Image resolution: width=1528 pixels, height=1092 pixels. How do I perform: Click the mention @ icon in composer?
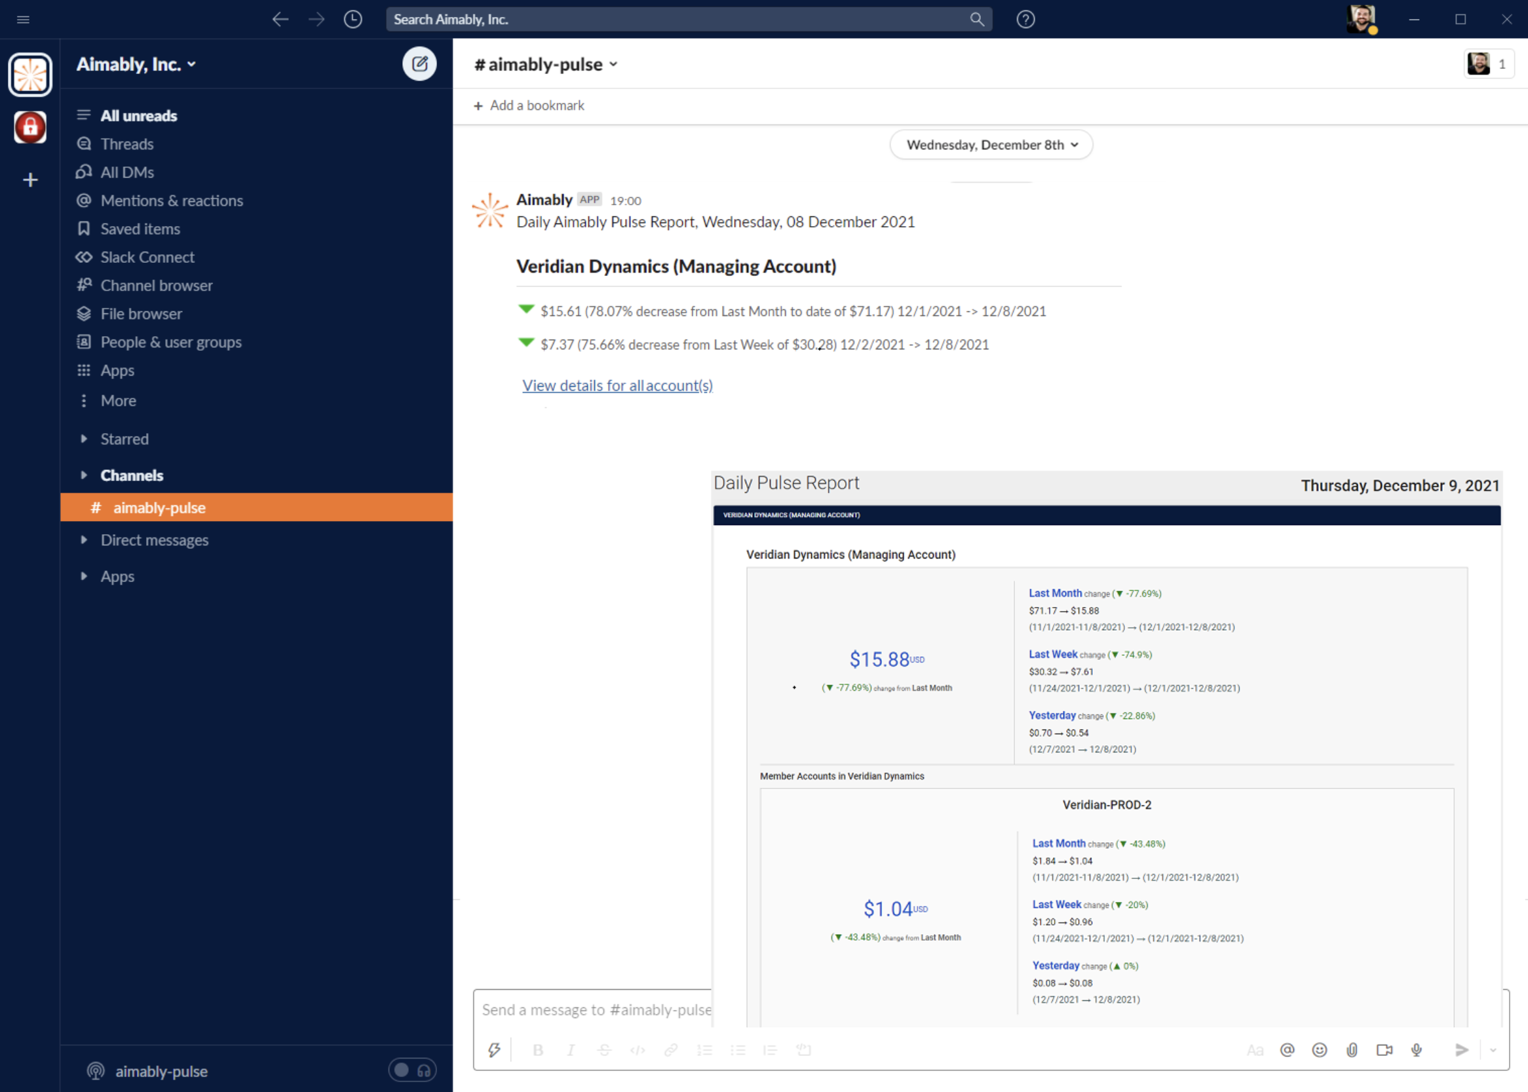1287,1049
